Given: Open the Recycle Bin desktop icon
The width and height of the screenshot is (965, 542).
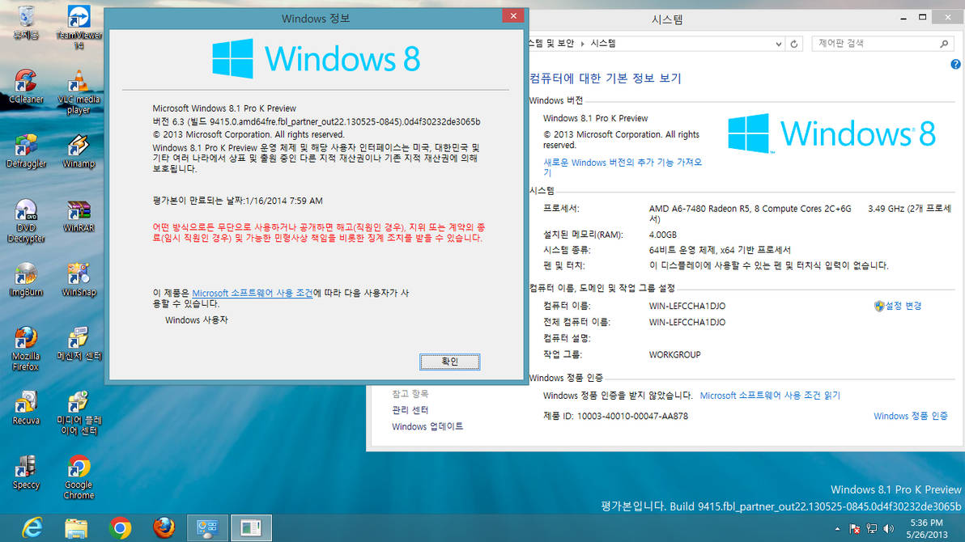Looking at the screenshot, I should [26, 23].
